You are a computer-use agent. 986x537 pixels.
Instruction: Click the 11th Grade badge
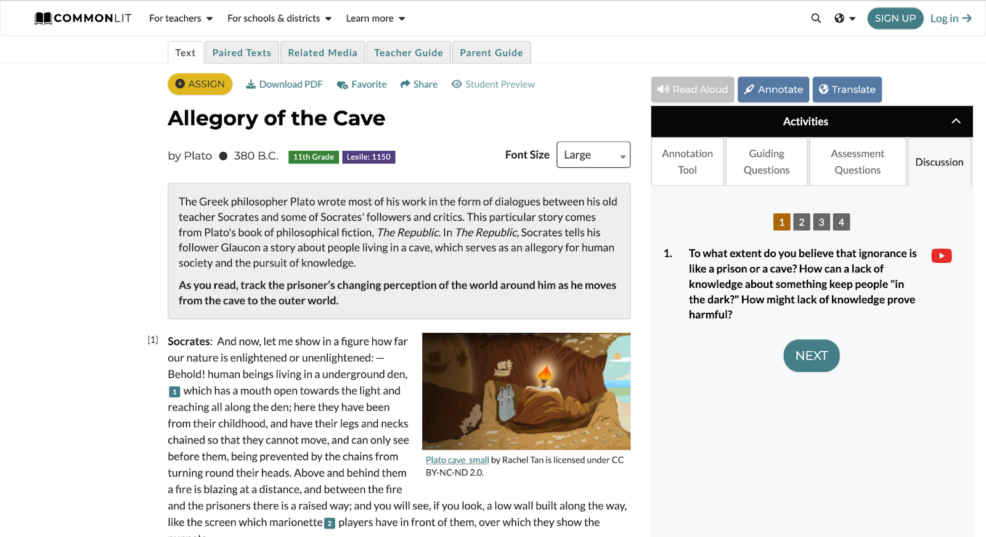[x=313, y=157]
